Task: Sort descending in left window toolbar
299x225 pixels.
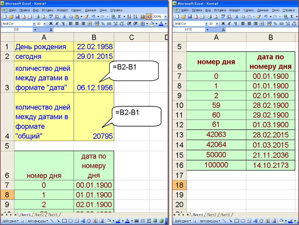Action: [x=135, y=17]
